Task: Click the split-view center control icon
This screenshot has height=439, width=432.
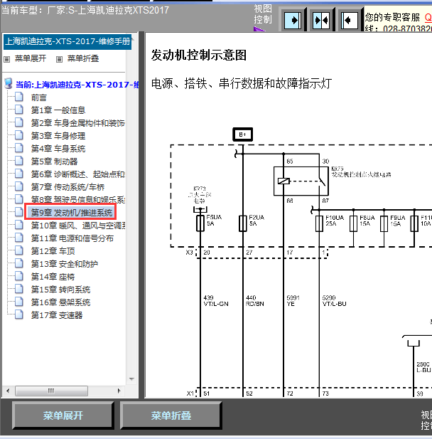Action: (321, 20)
